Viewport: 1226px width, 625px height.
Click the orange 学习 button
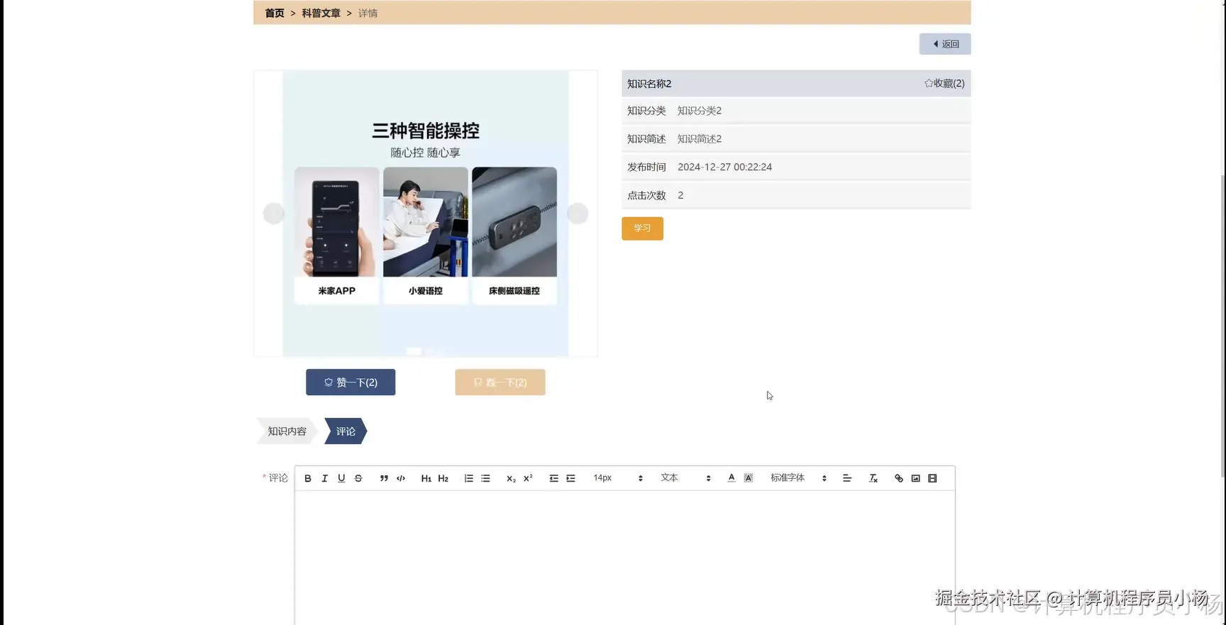[x=642, y=228]
